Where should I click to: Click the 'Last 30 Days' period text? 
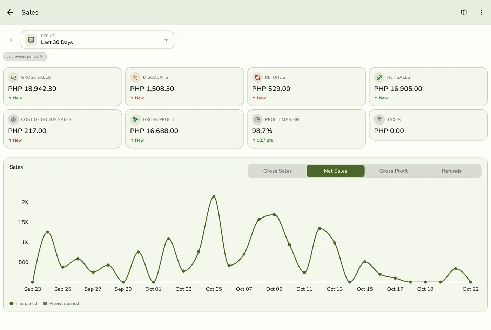(57, 42)
